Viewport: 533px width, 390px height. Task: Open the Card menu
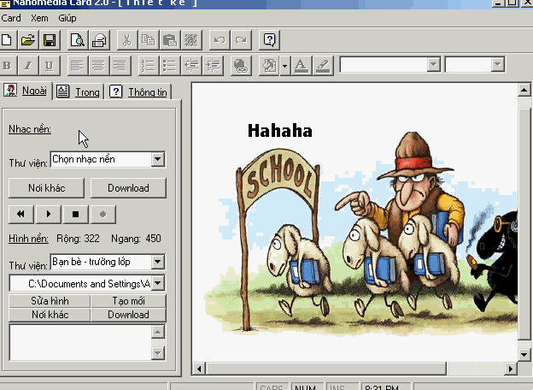(x=11, y=18)
